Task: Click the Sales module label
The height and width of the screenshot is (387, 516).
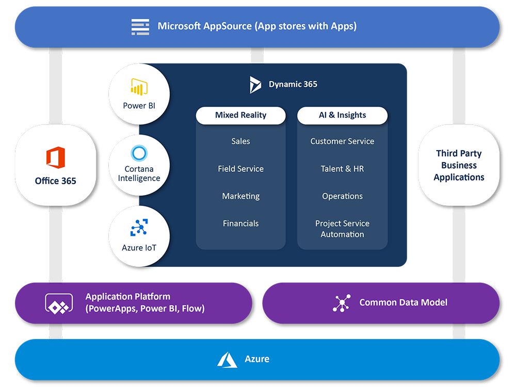Action: coord(240,141)
